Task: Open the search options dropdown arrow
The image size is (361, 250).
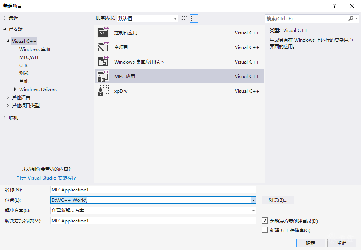Action: (x=356, y=18)
